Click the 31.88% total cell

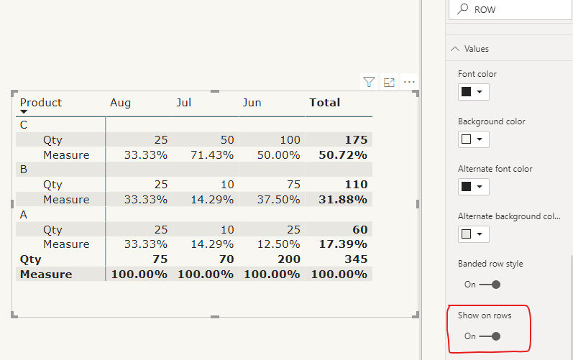click(x=343, y=200)
